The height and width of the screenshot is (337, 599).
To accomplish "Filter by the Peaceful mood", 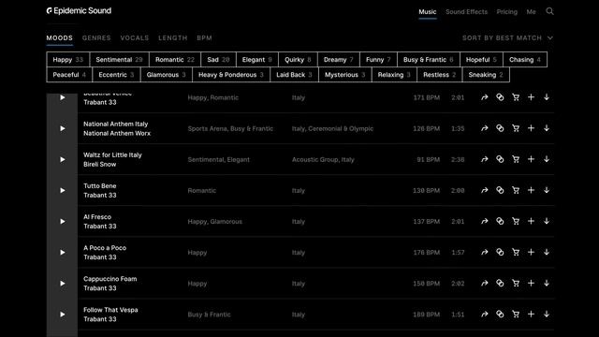I will [x=69, y=75].
